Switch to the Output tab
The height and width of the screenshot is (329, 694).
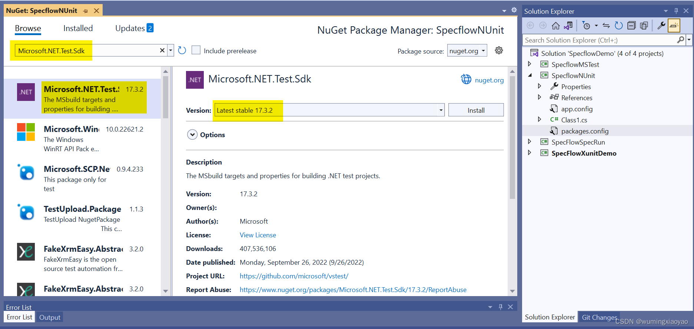pyautogui.click(x=50, y=317)
